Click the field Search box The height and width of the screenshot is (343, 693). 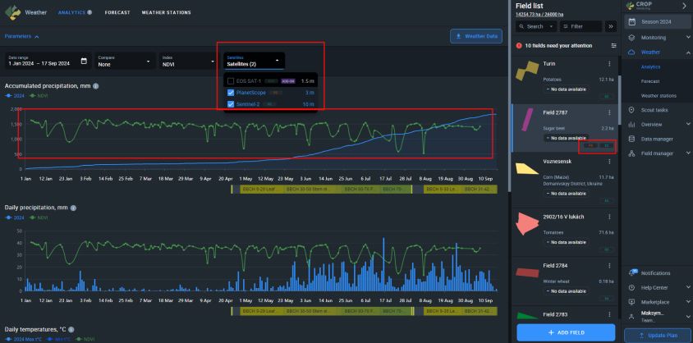click(x=535, y=26)
